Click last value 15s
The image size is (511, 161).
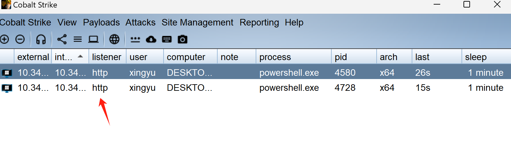pyautogui.click(x=423, y=88)
